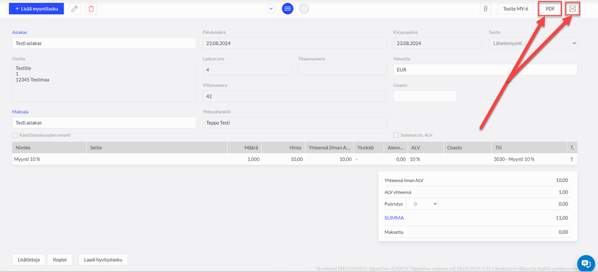Screen dimensions: 598x272
Task: Click the ALV yhteensä total row
Action: coord(478,192)
